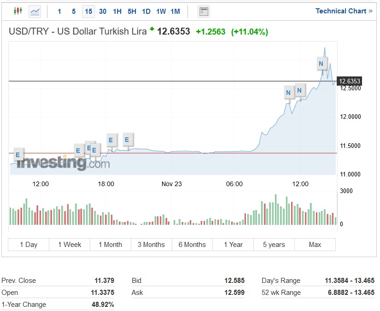Click the topmost N news marker near peak
Image resolution: width=380 pixels, height=311 pixels.
pyautogui.click(x=321, y=64)
